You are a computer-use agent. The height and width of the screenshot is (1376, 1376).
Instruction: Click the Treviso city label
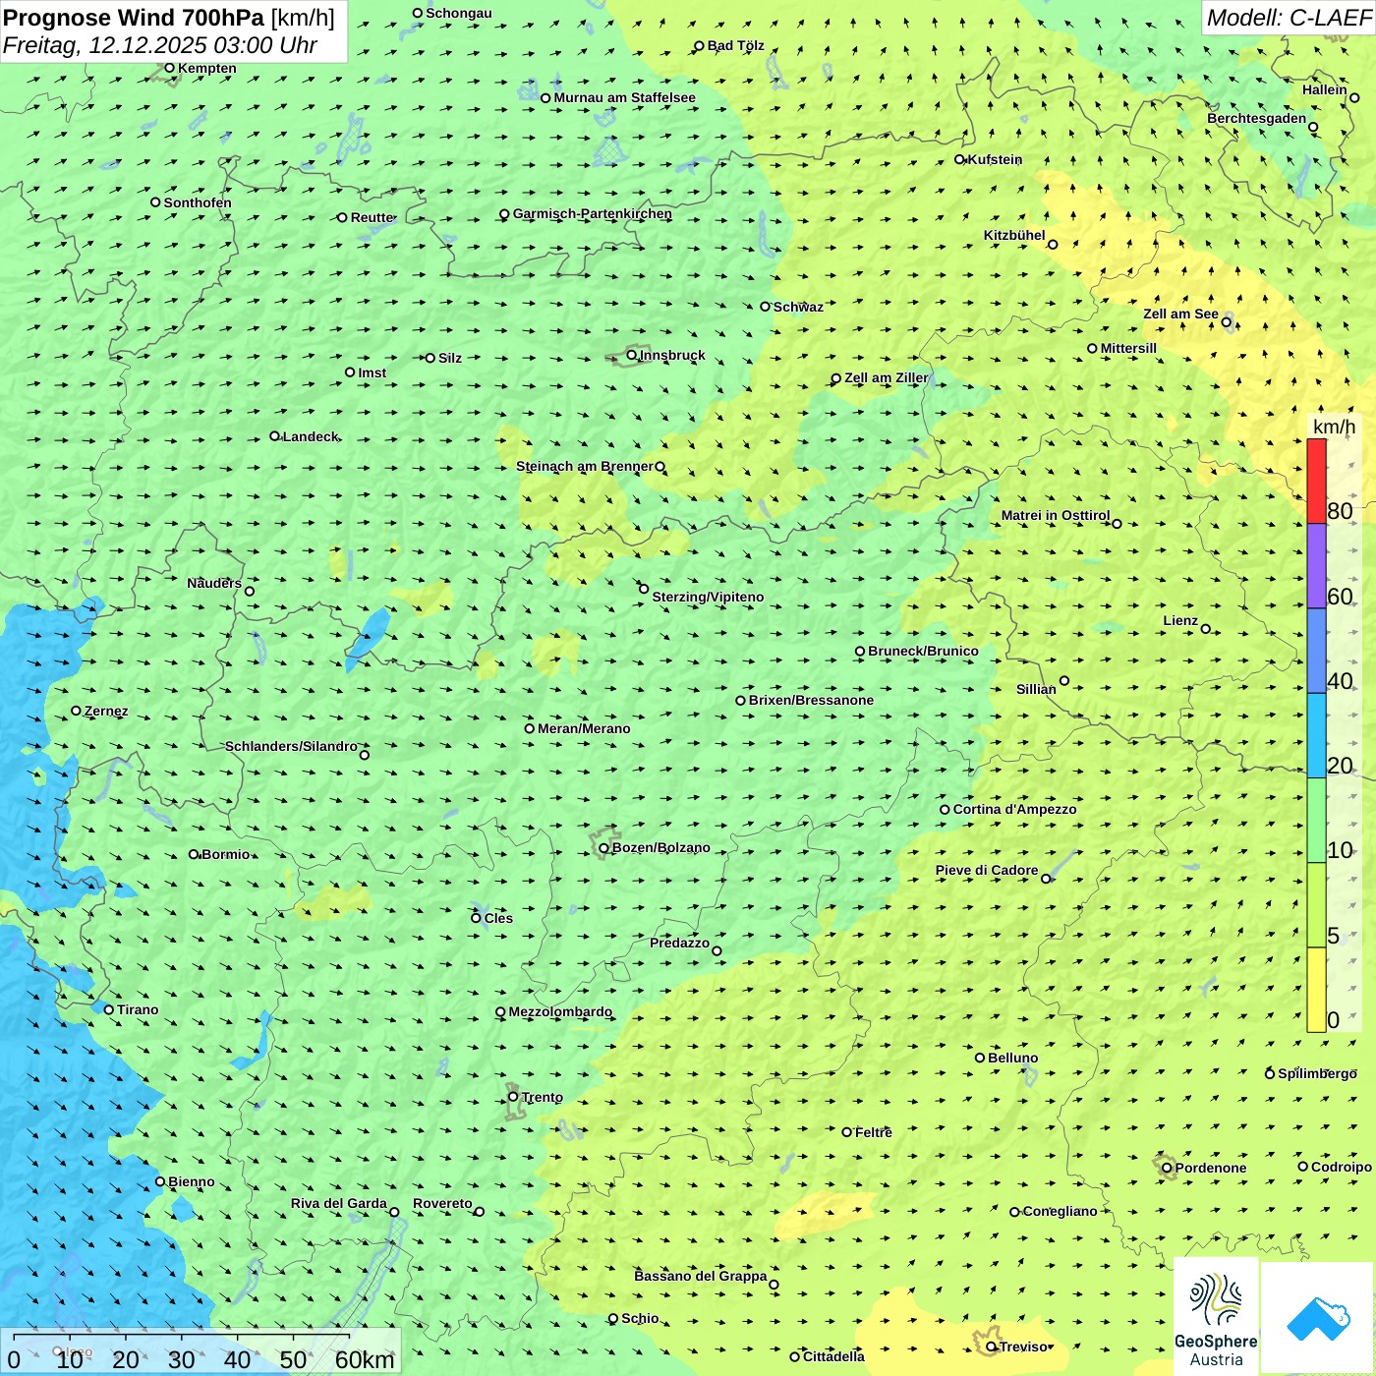coord(1023,1347)
